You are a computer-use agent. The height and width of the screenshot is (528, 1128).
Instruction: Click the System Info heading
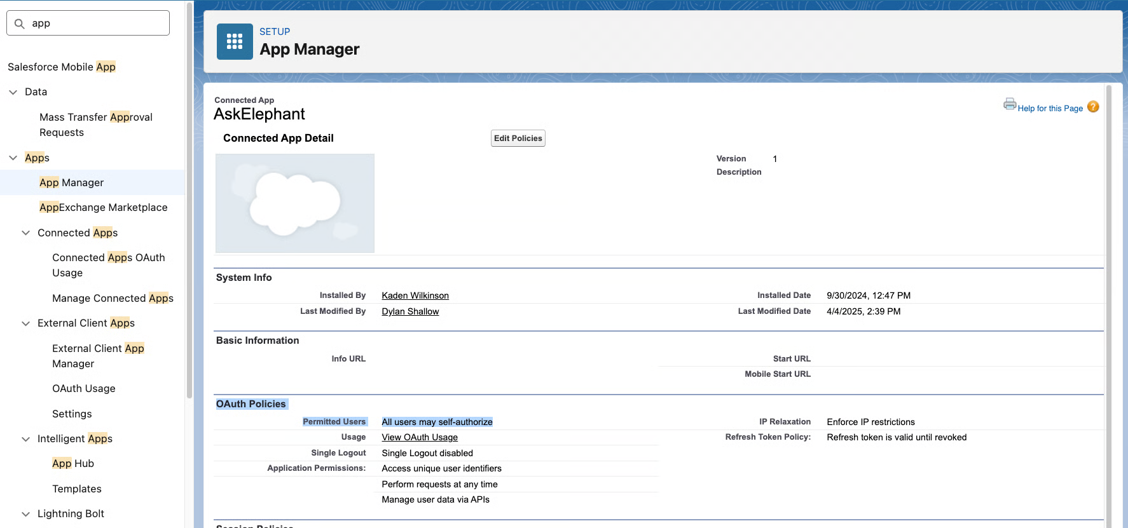[x=244, y=278]
